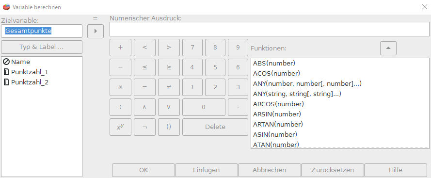Viewport: 431px width, 178px height.
Task: Click the plus operator keypad button
Action: pyautogui.click(x=120, y=48)
